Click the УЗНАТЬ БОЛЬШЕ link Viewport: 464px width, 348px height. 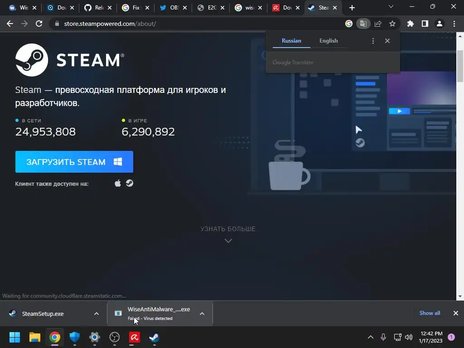[228, 229]
